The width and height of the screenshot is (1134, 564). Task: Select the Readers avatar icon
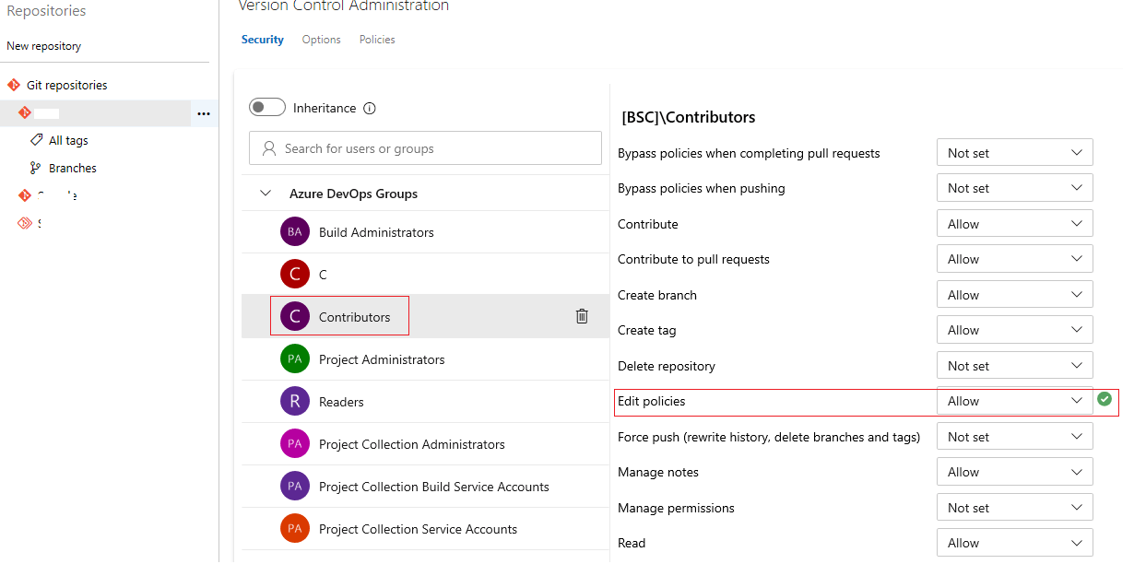(294, 402)
